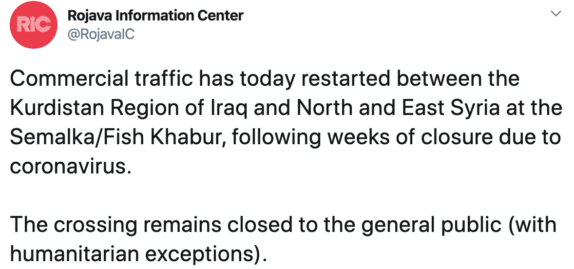Open the red RIC profile avatar
The image size is (574, 269).
[x=34, y=25]
